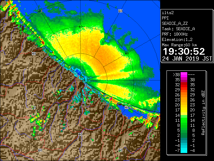Screen dimensions: 214x161
Task: Click the '---' legend entry
Action: (191, 75)
